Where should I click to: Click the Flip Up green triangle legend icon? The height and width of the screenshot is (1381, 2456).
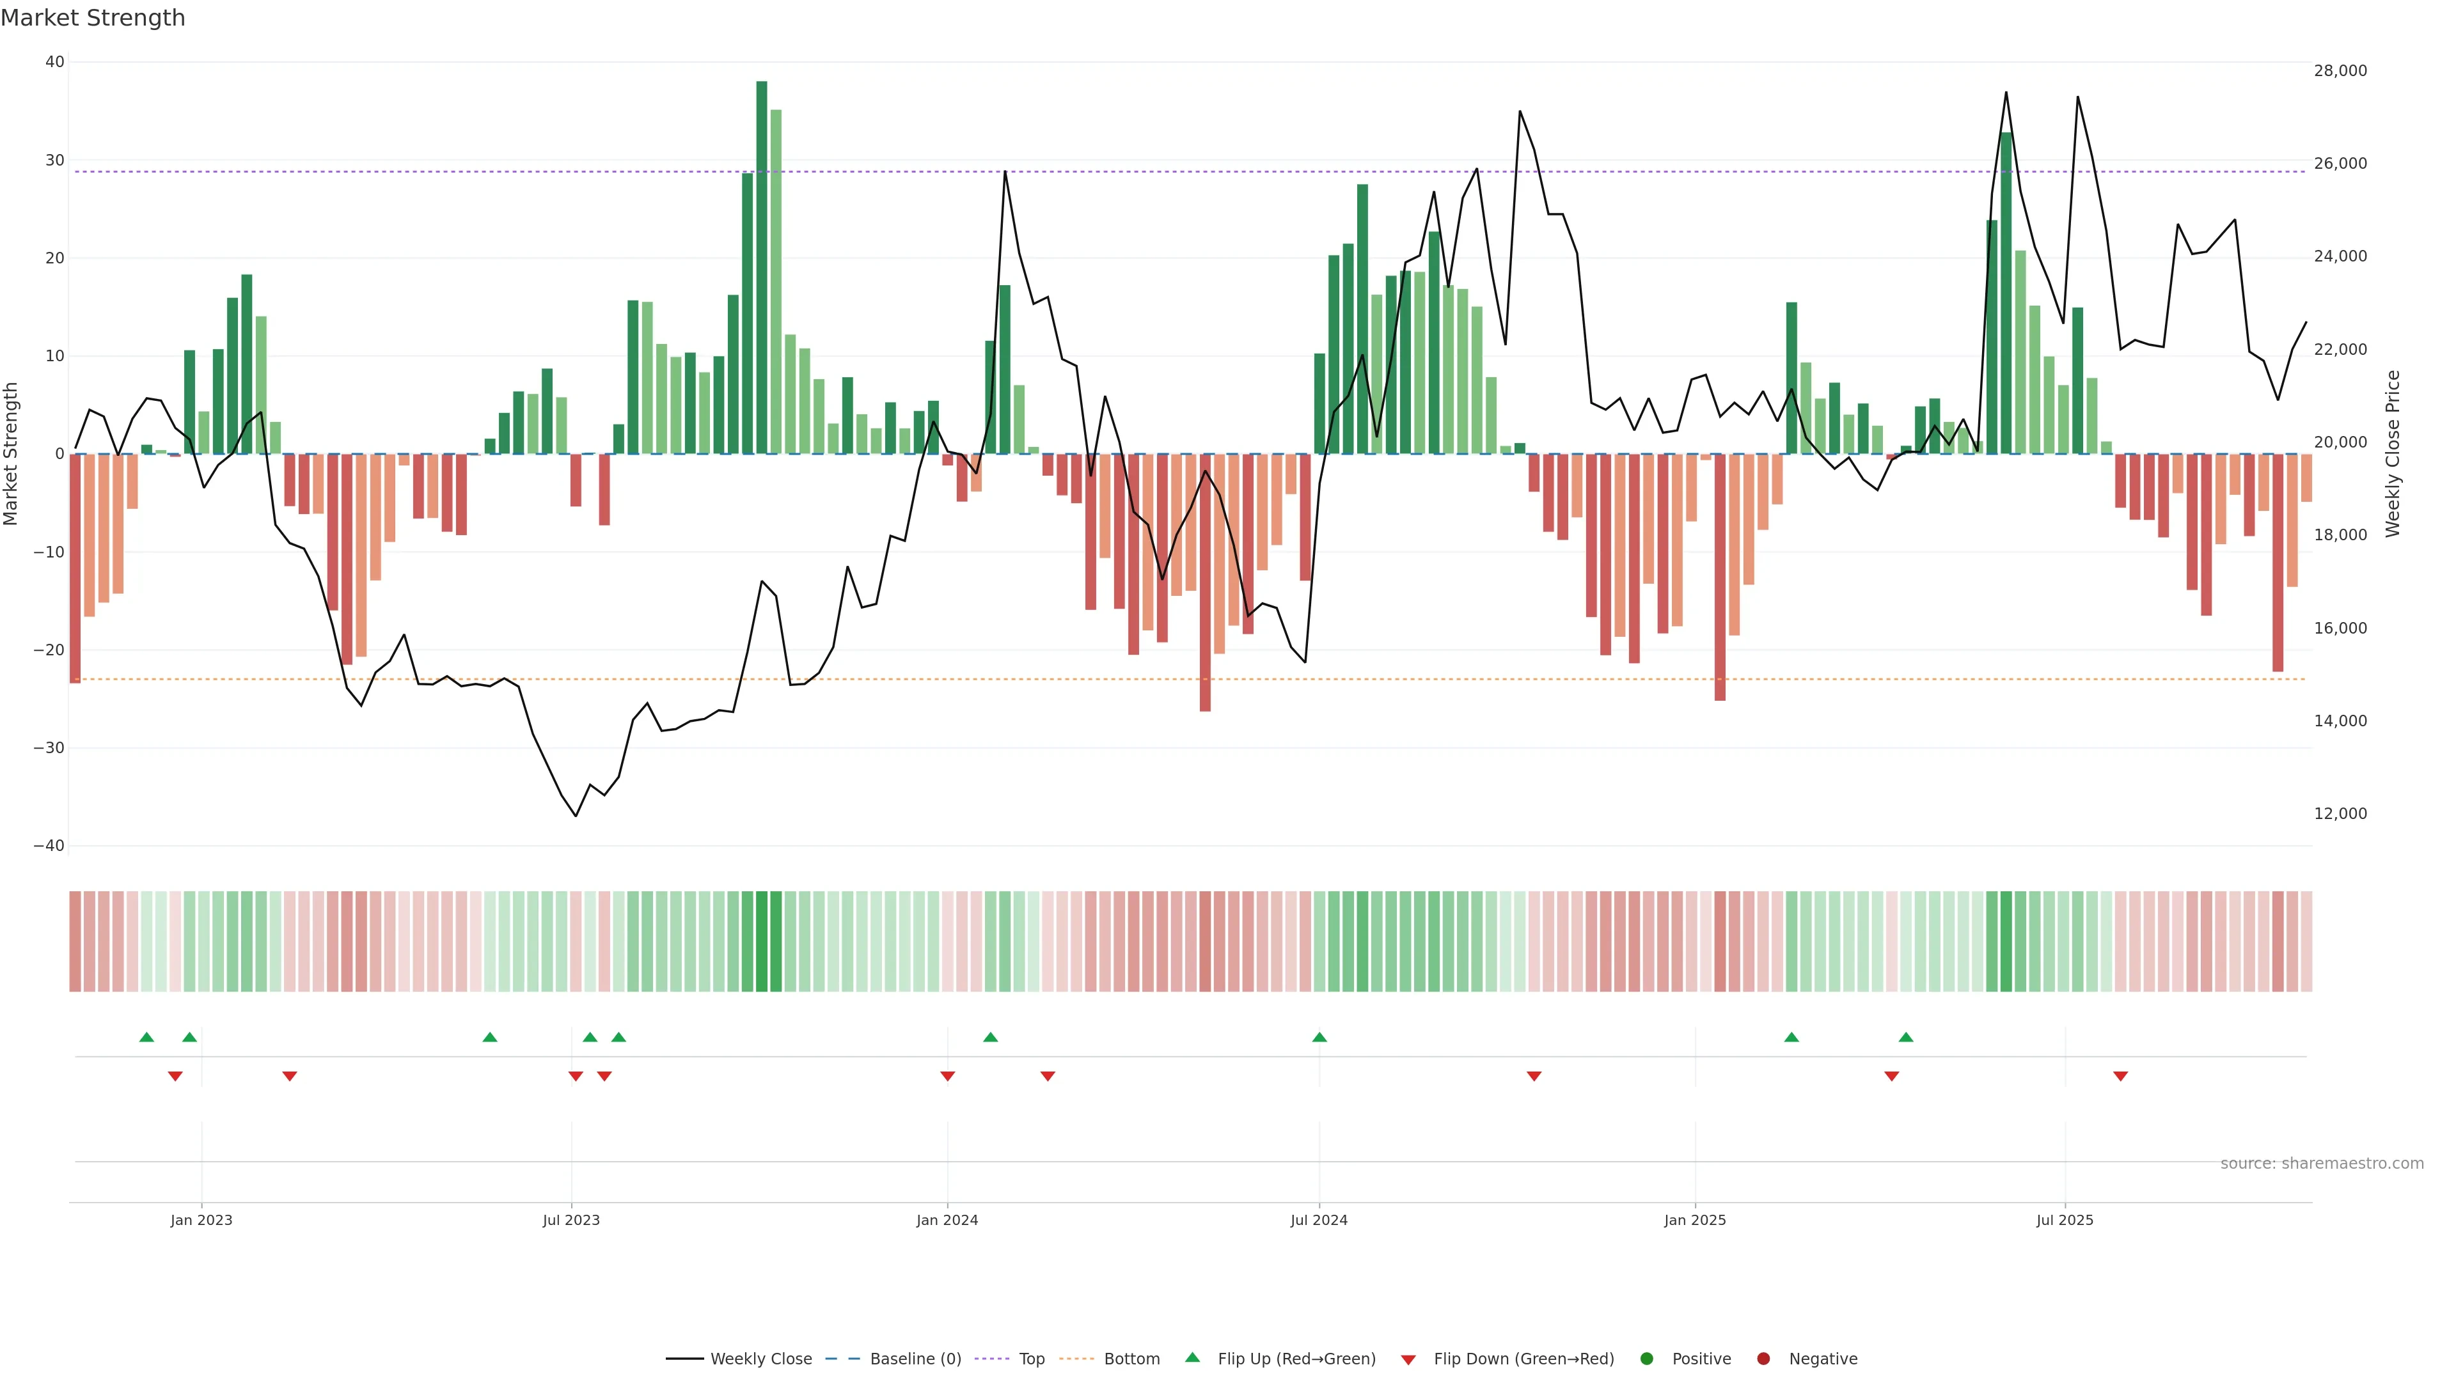pos(1192,1357)
